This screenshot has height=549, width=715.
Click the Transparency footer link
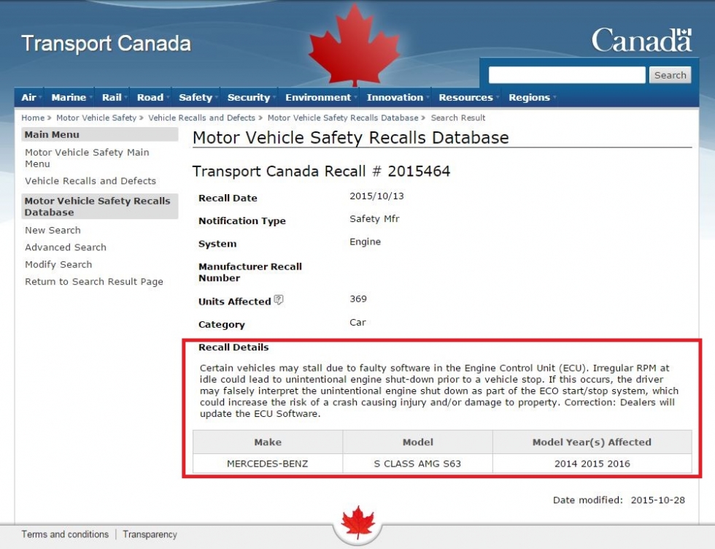pyautogui.click(x=150, y=534)
